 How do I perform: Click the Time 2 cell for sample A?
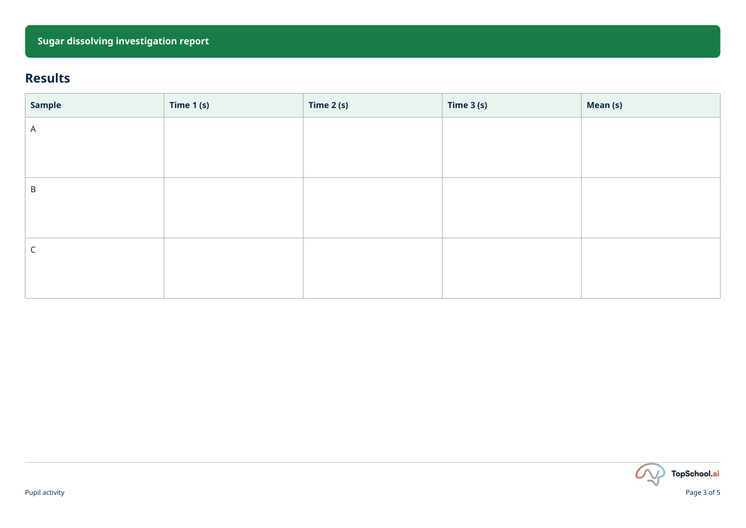372,147
